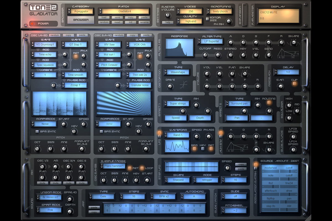Click the filter Response curve display
The height and width of the screenshot is (221, 332).
click(x=180, y=47)
